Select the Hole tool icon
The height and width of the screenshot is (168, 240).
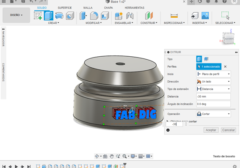coord(70,16)
